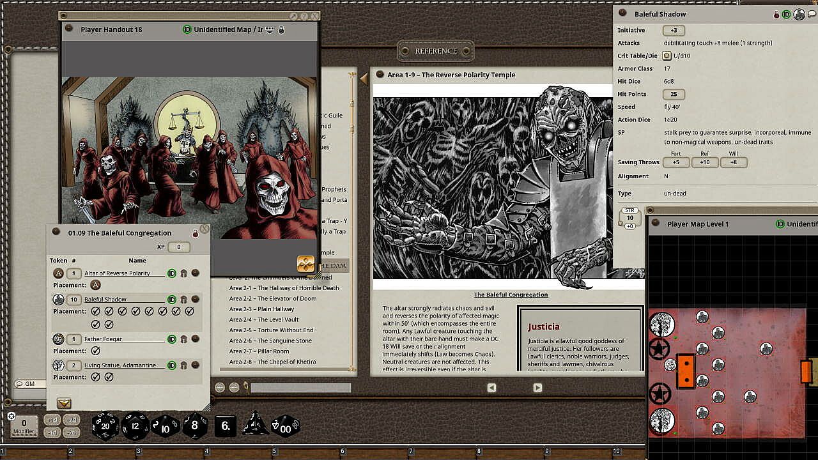The image size is (818, 460).
Task: Toggle ID status for Father Foegar
Action: pyautogui.click(x=171, y=339)
